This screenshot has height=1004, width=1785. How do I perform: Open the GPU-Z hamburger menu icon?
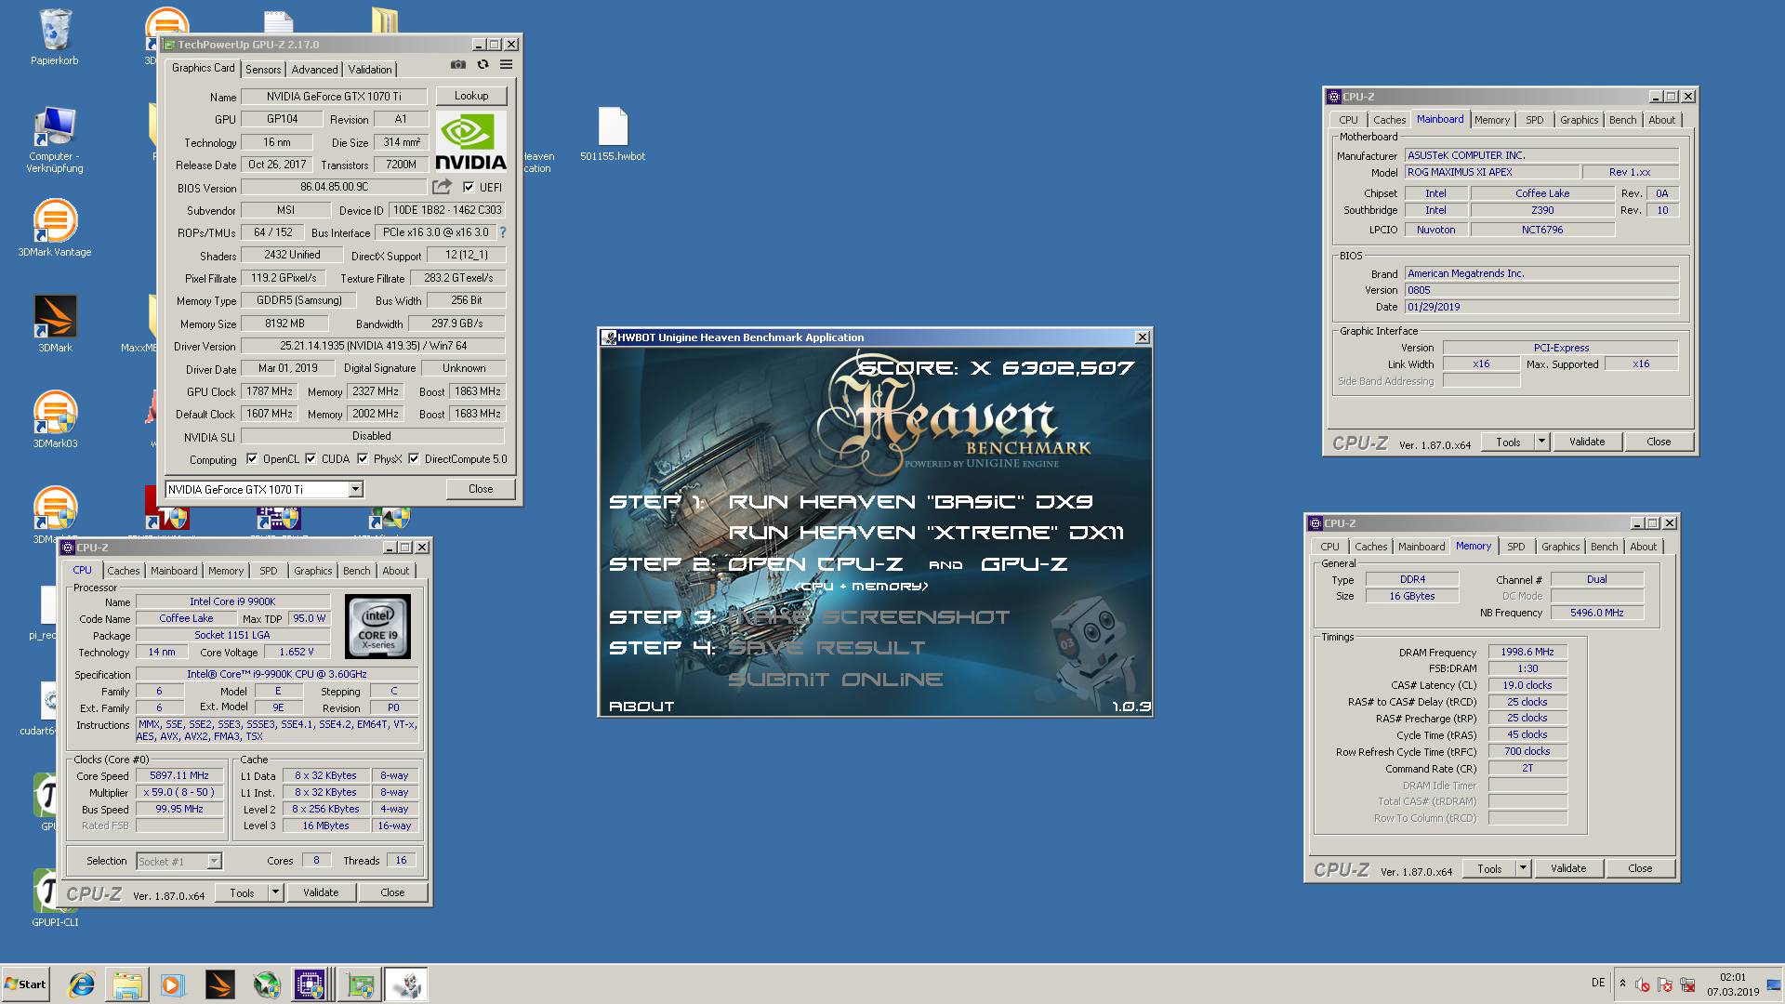pos(506,65)
